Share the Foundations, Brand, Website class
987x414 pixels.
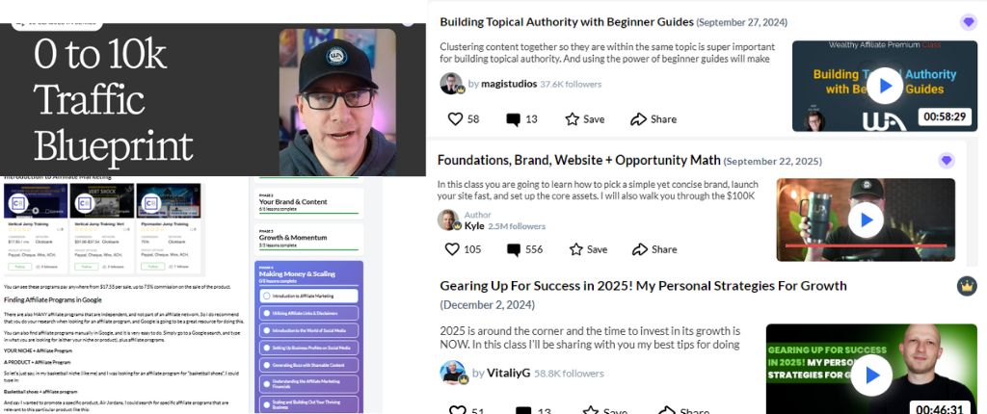[x=654, y=249]
